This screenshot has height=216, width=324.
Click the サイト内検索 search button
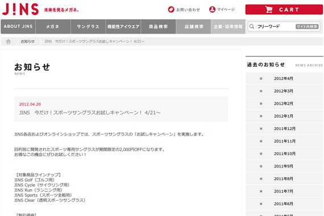tap(307, 27)
